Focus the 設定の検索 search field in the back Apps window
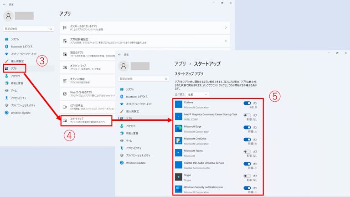 (x=28, y=29)
